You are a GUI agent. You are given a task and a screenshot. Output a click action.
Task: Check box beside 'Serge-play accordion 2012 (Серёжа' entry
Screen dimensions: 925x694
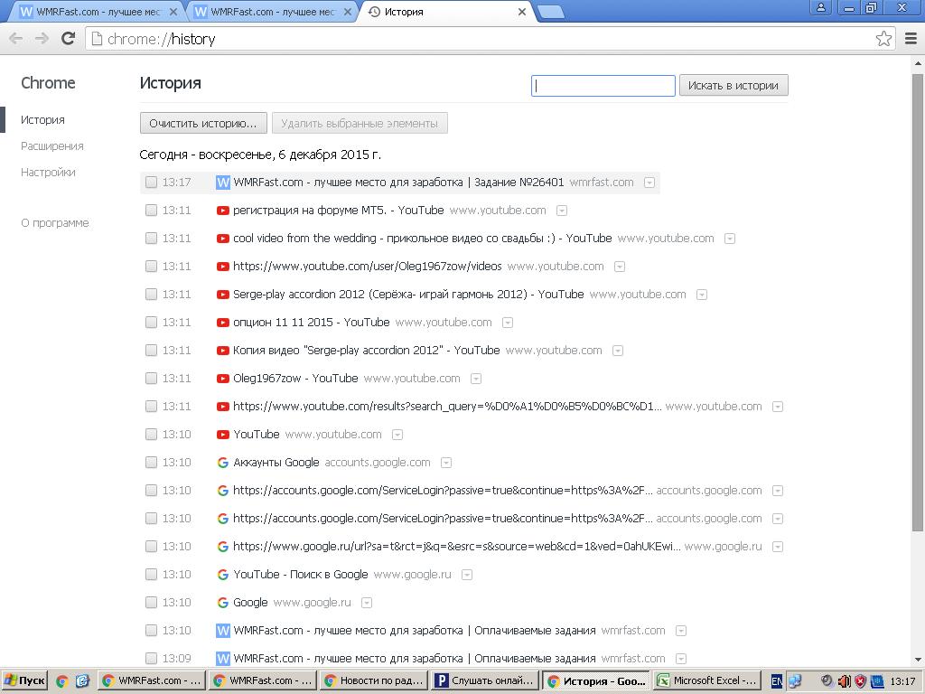point(151,295)
